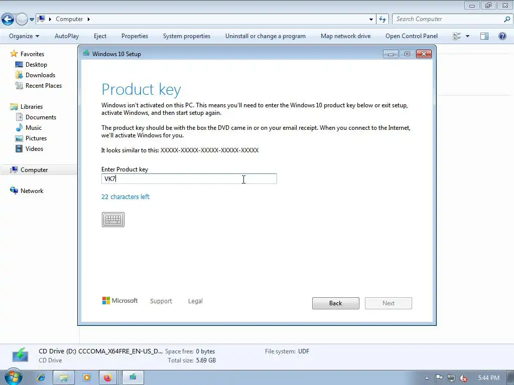
Task: Select Network in the navigation pane
Action: (x=32, y=191)
